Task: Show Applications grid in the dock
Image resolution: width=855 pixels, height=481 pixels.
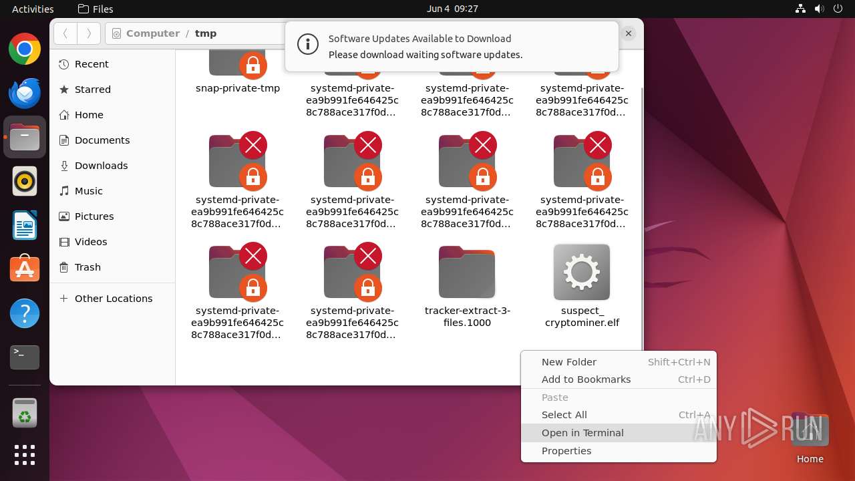Action: coord(25,455)
